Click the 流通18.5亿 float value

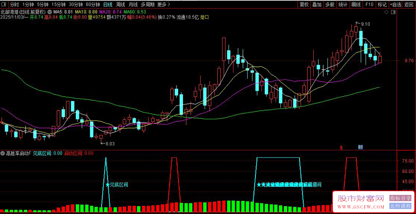[187, 17]
